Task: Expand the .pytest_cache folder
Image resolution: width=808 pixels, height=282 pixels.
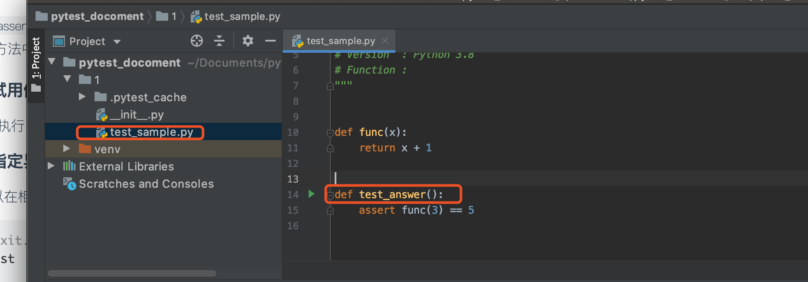Action: 82,96
